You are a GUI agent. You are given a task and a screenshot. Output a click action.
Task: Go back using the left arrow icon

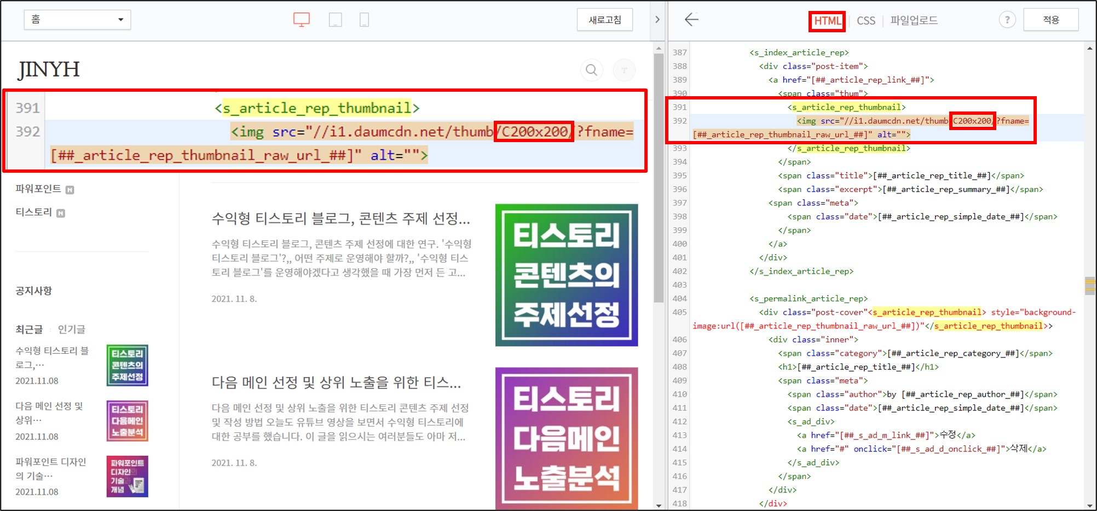[691, 20]
